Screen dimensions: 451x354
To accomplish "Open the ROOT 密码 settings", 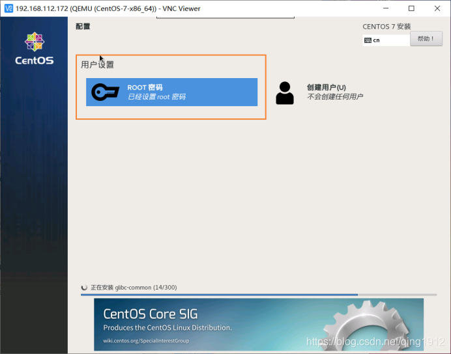I will click(171, 92).
